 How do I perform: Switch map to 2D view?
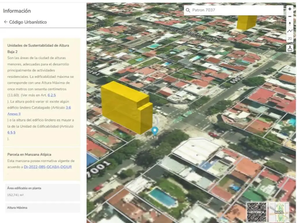[x=289, y=39]
